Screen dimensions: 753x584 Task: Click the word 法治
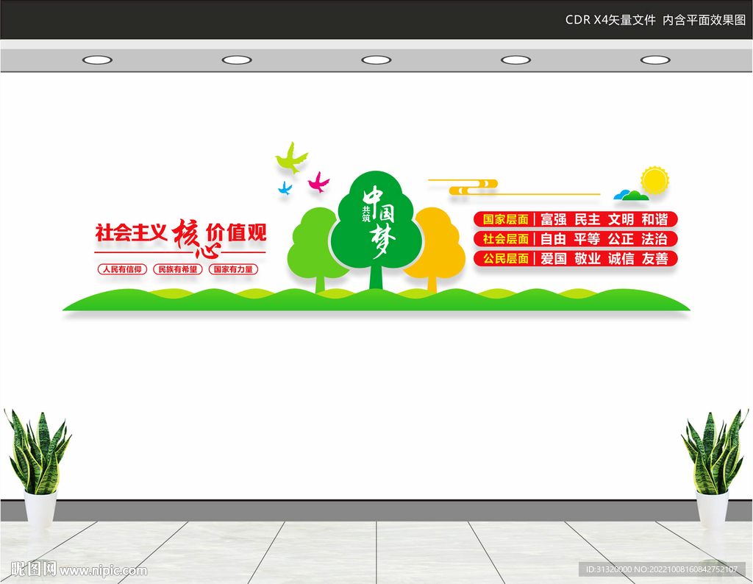tap(655, 239)
